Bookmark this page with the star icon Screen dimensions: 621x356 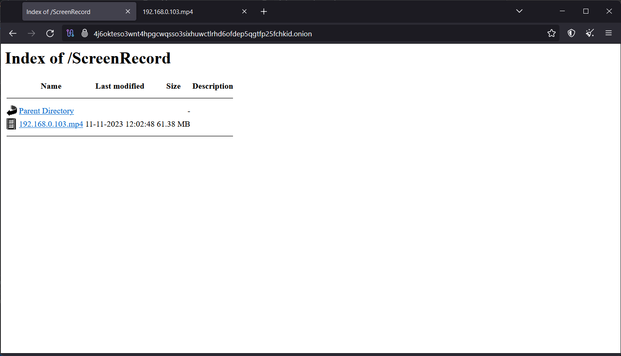551,33
